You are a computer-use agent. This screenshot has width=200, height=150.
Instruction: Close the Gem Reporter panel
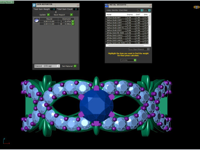(78, 5)
